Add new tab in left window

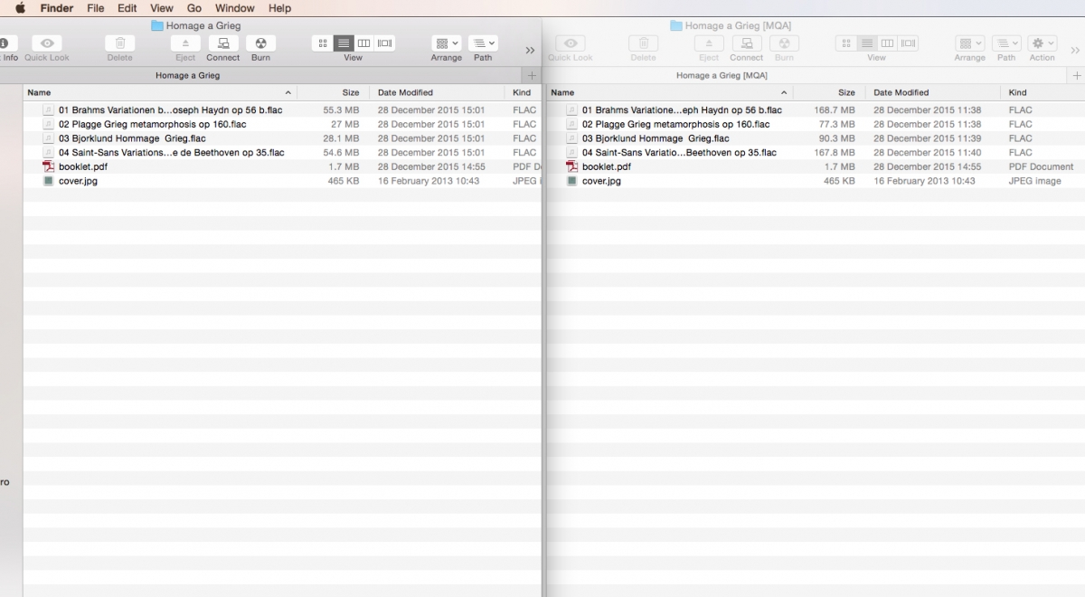[532, 76]
